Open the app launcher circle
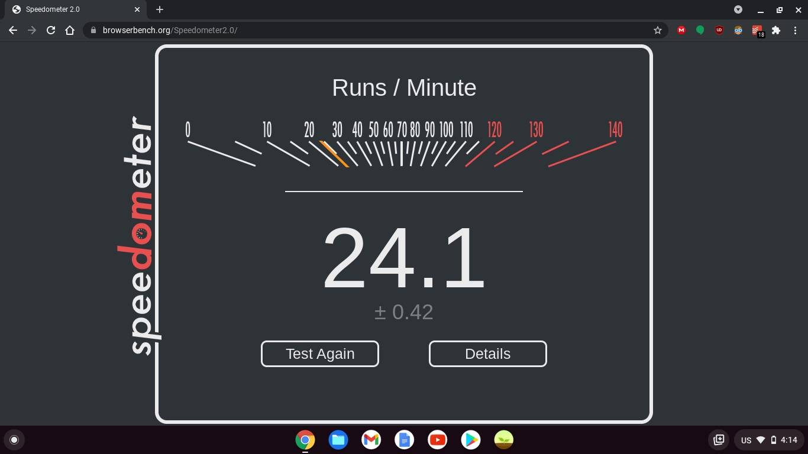 [14, 440]
